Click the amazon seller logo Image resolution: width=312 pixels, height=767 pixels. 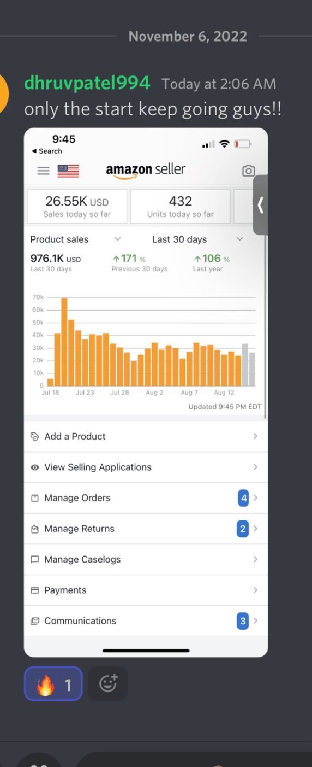(x=146, y=171)
